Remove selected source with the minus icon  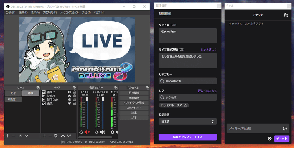50,136
